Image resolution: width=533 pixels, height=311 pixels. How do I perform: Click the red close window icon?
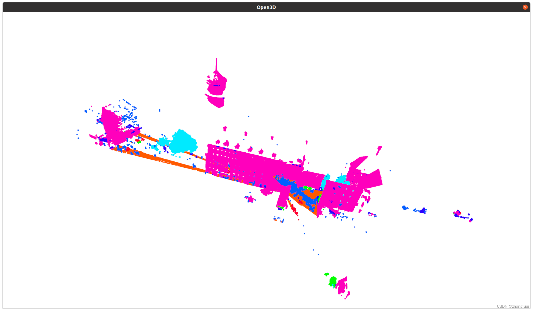(x=525, y=7)
